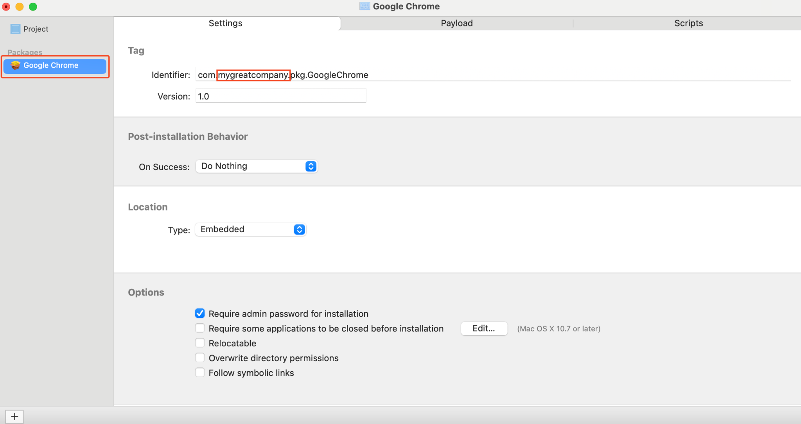Image resolution: width=801 pixels, height=424 pixels.
Task: Select the Settings tab
Action: point(225,23)
